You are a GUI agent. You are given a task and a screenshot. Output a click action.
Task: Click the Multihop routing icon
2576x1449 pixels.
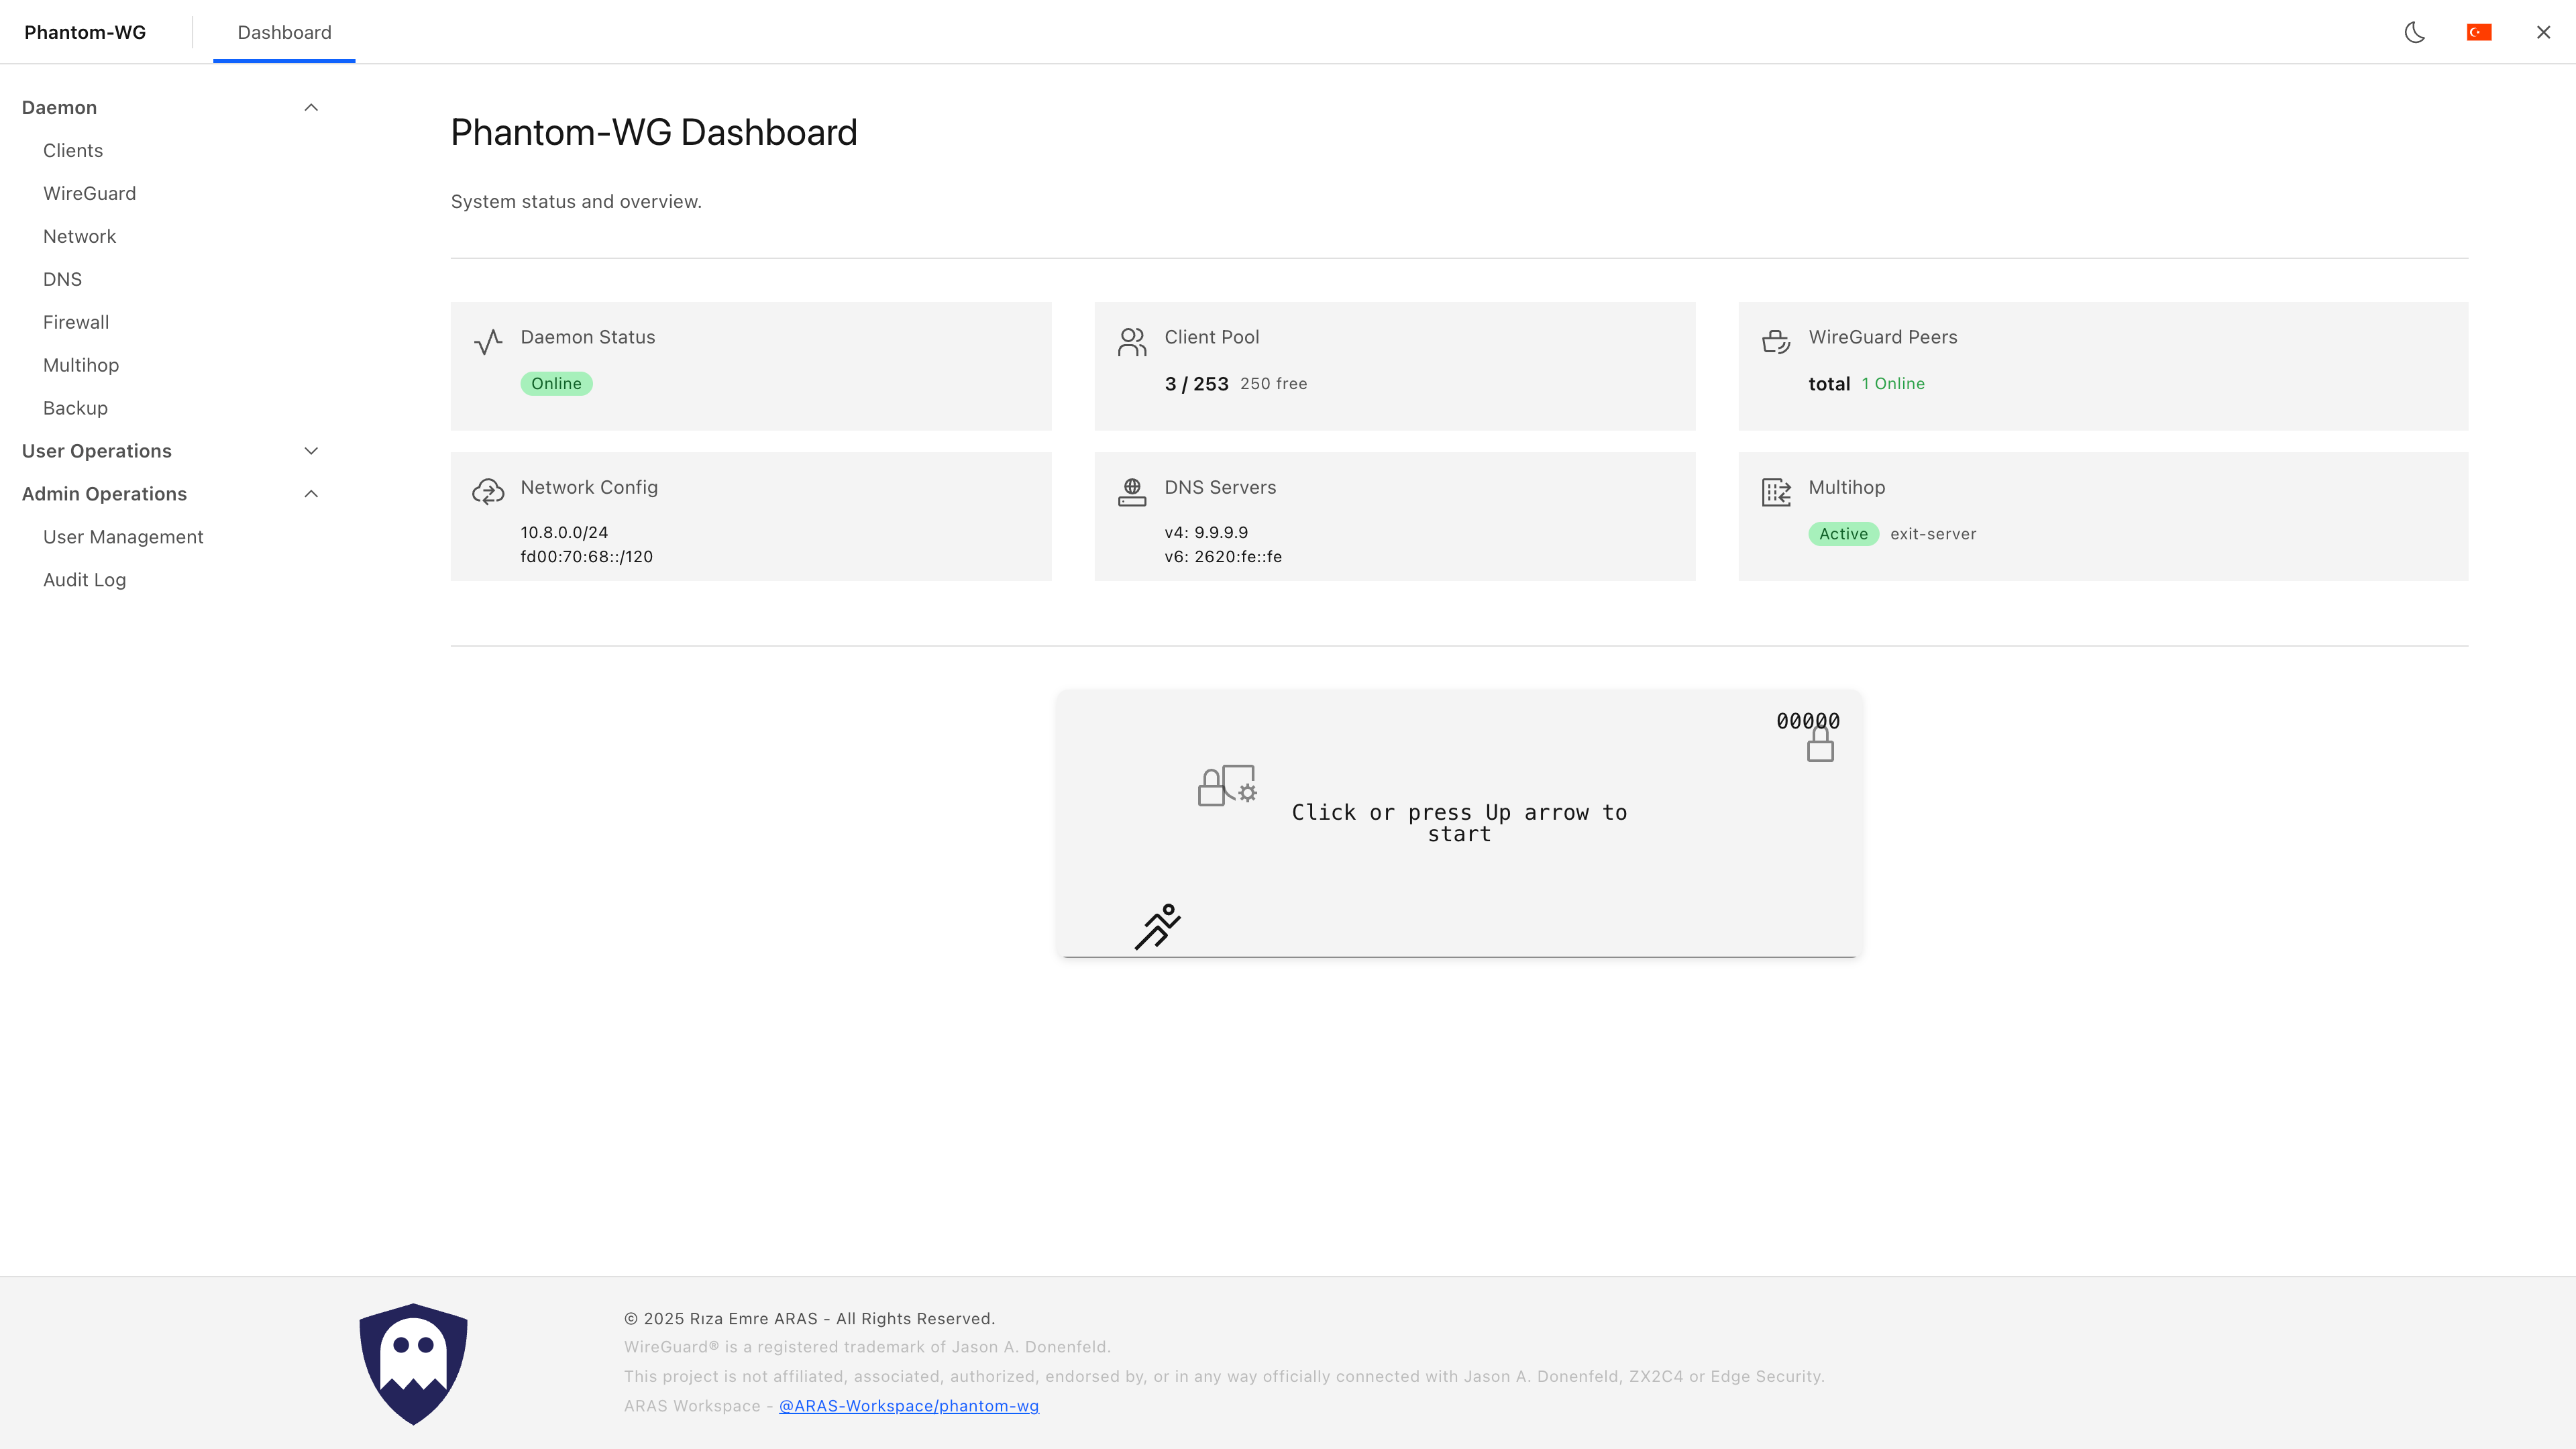[1776, 492]
